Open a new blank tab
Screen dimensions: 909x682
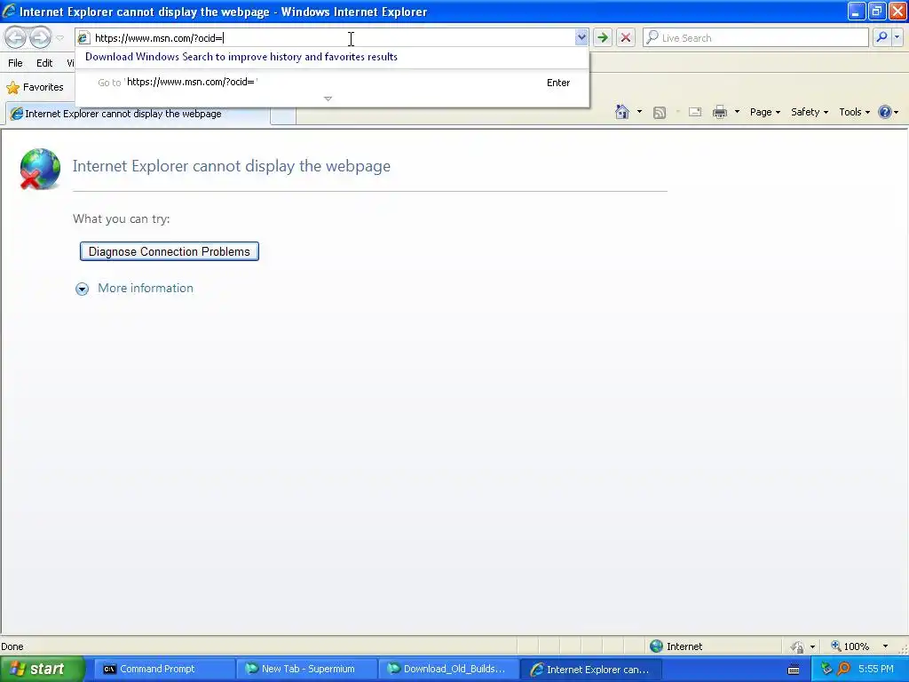click(283, 115)
